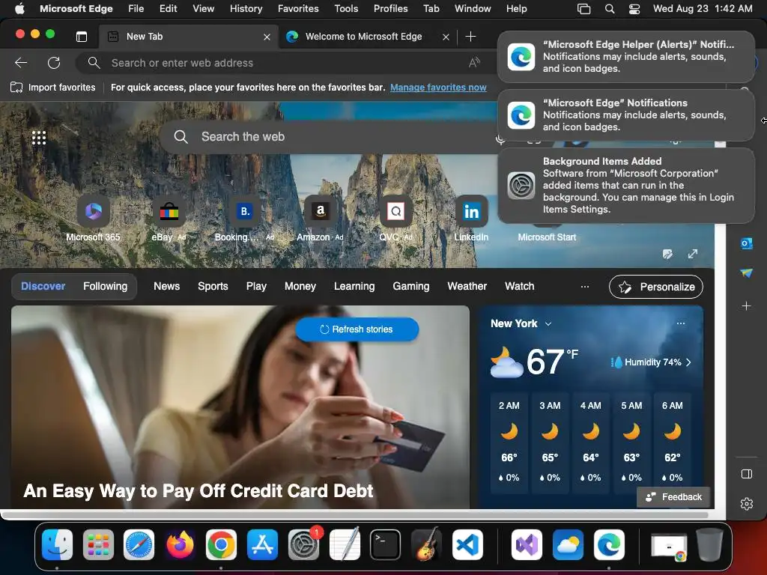This screenshot has height=575, width=767.
Task: Open the History menu in menu bar
Action: point(246,9)
